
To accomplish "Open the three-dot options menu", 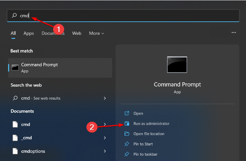I will [x=234, y=33].
